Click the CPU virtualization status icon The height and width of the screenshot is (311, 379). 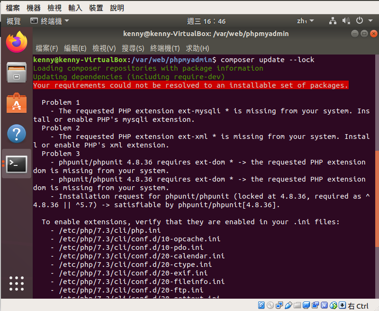tap(324, 305)
